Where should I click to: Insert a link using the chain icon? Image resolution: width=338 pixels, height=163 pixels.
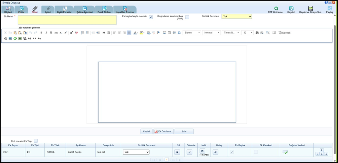(149, 33)
